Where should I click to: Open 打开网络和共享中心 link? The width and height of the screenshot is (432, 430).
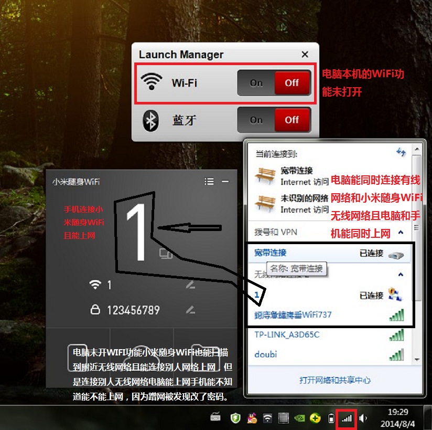point(334,380)
